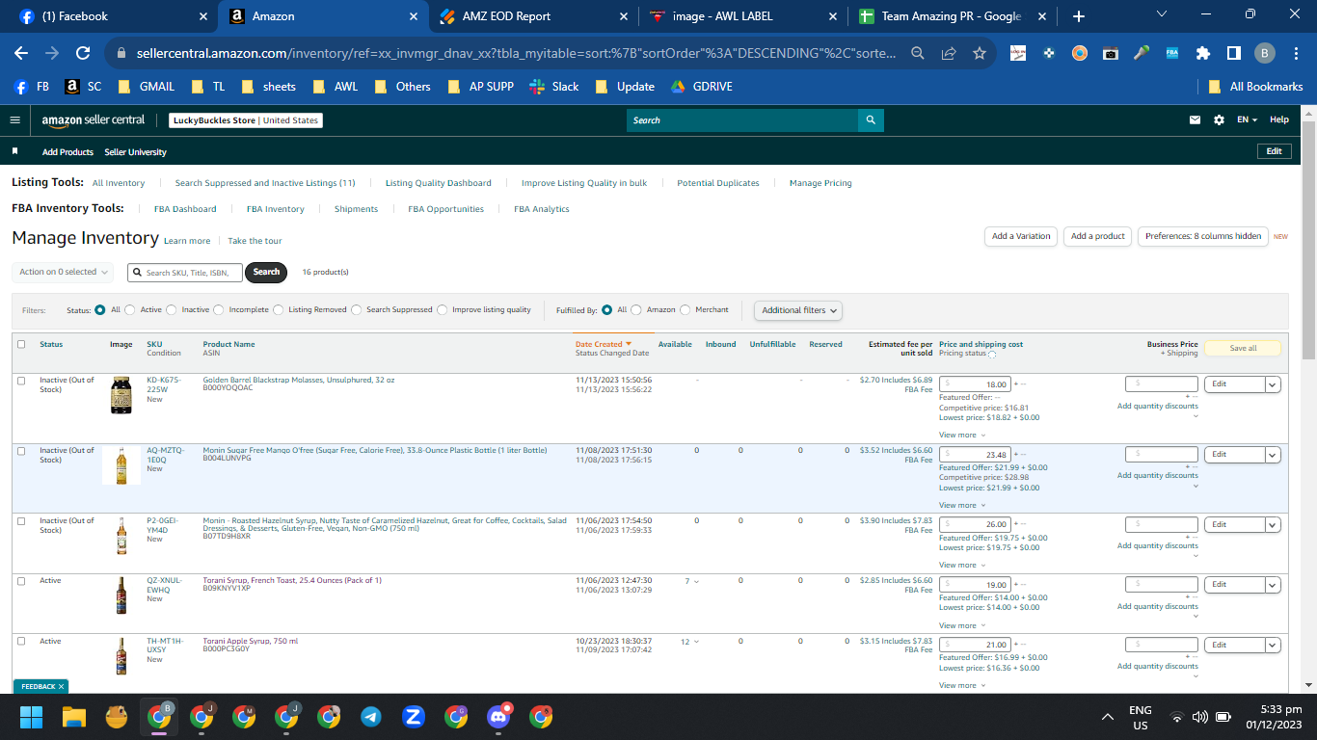Open the Shipments FBA tool link
Image resolution: width=1317 pixels, height=740 pixels.
coord(356,209)
